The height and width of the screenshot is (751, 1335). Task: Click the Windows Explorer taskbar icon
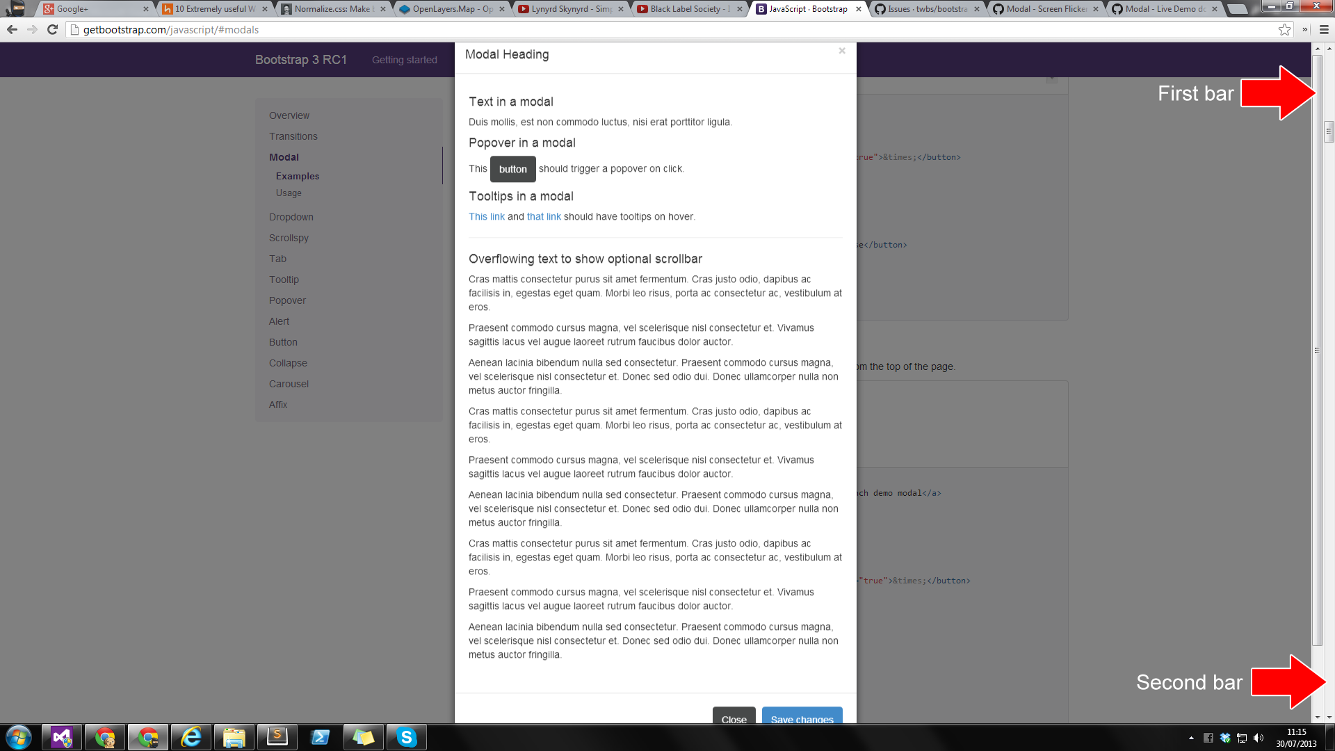(x=235, y=736)
